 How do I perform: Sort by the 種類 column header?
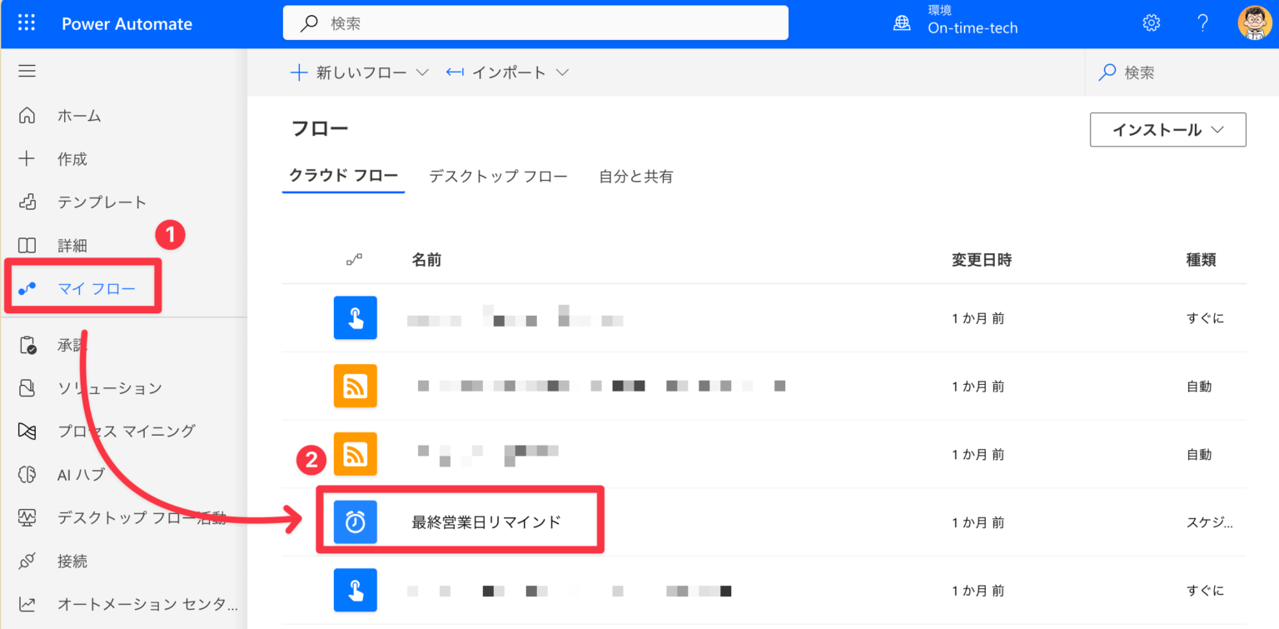1201,261
